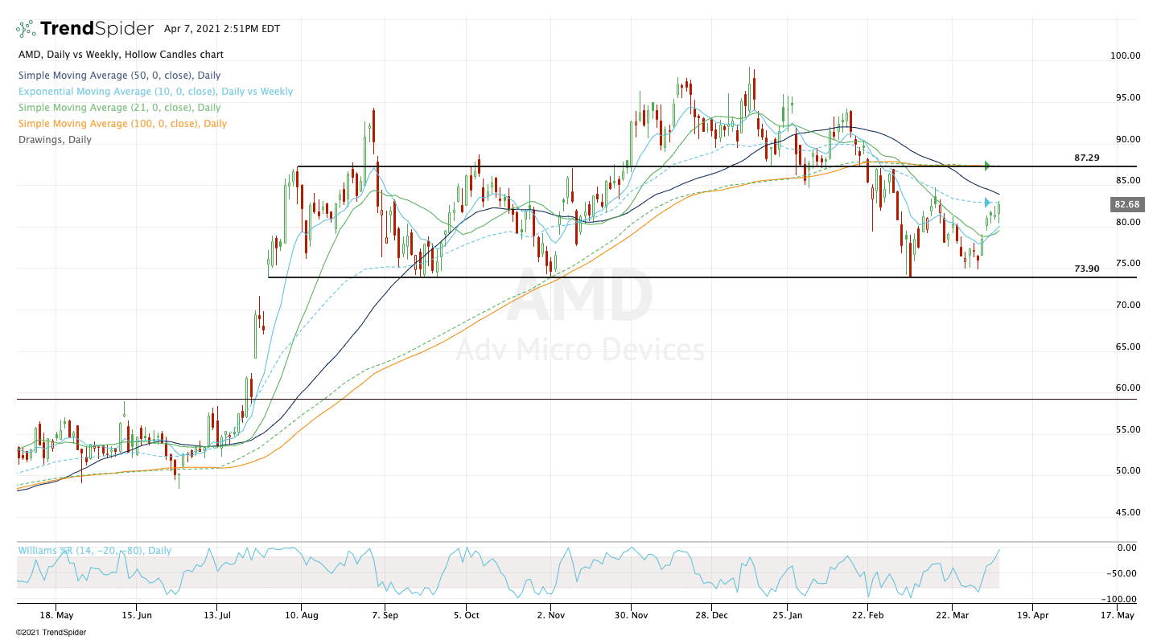Click the TrendSpider spider logo icon

click(x=26, y=29)
